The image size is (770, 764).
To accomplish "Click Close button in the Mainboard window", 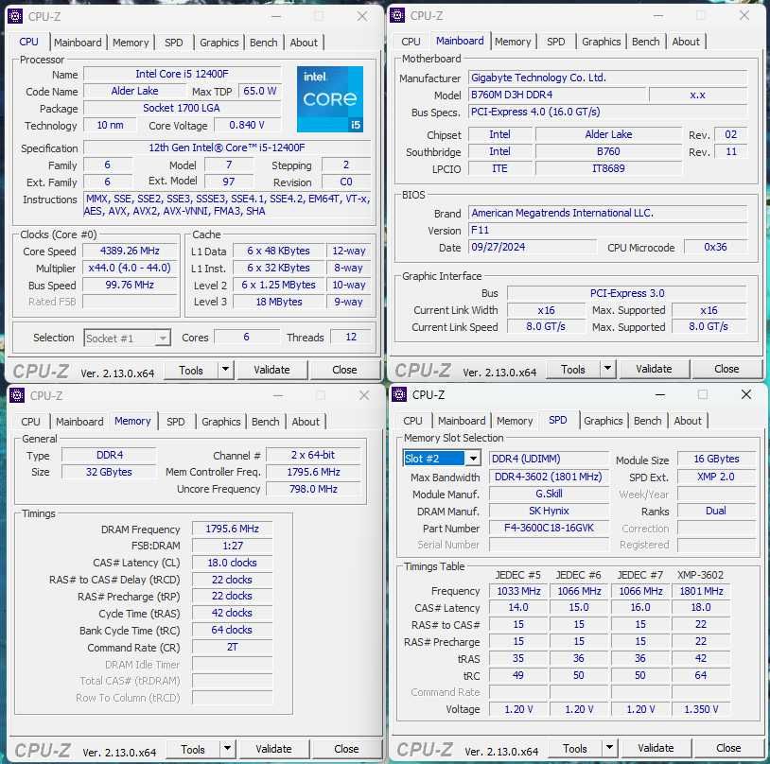I will coord(726,369).
